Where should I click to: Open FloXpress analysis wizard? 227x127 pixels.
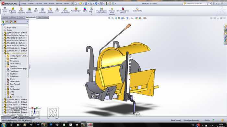(112, 11)
